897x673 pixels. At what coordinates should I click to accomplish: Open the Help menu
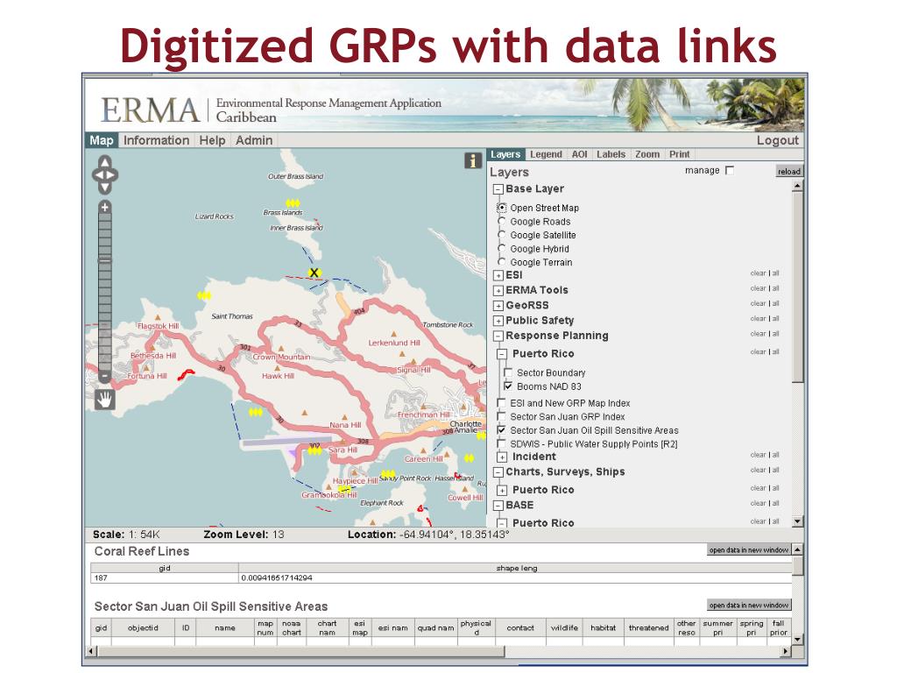(212, 140)
